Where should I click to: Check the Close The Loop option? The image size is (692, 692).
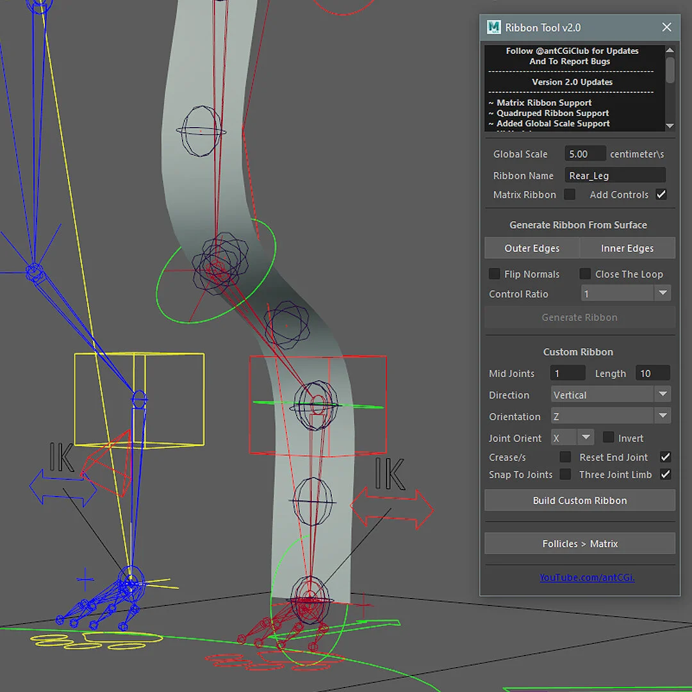[x=585, y=274]
